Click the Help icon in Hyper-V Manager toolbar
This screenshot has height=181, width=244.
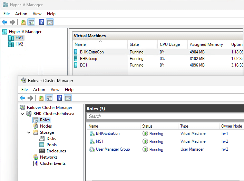(x=41, y=22)
